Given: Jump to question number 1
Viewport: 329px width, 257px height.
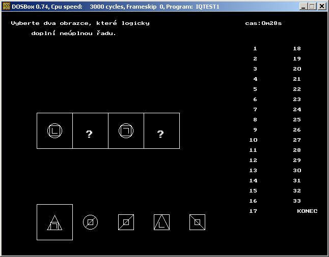Looking at the screenshot, I should [x=255, y=49].
